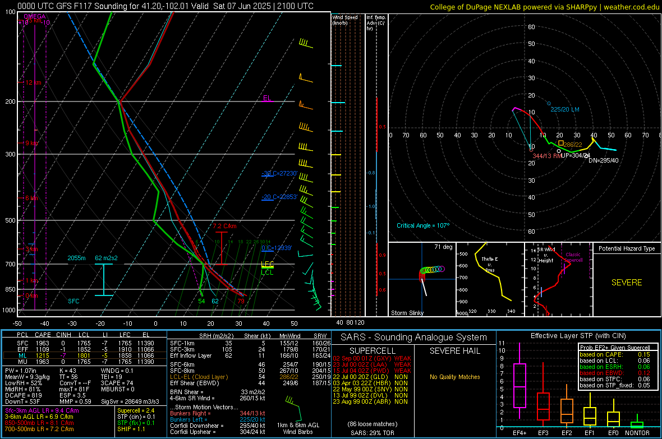Click the 2055m inflow height label
This screenshot has width=662, height=439.
[x=76, y=258]
